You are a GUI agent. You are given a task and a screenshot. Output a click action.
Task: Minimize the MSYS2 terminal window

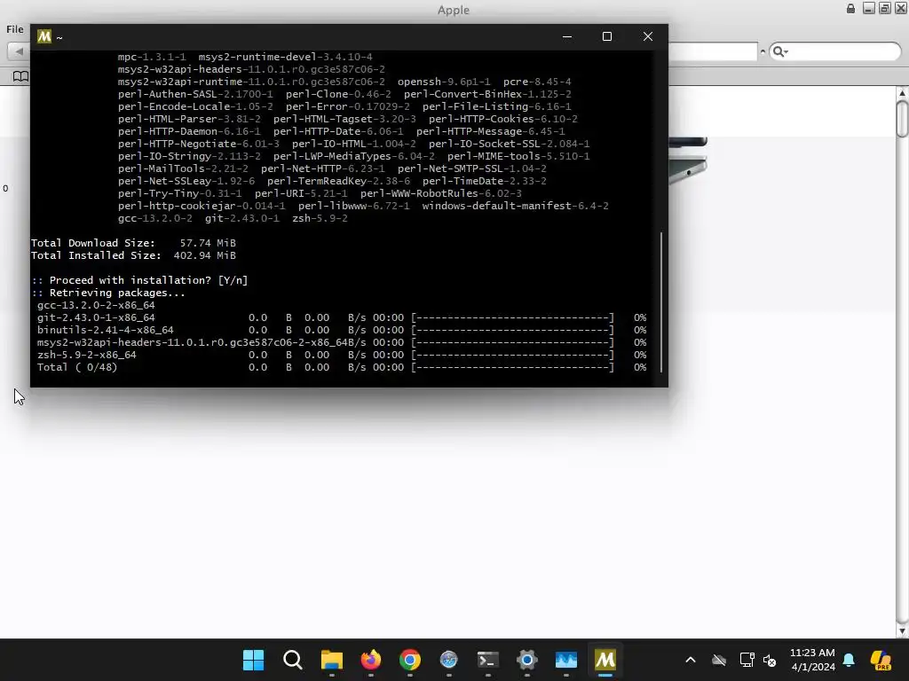click(x=567, y=36)
